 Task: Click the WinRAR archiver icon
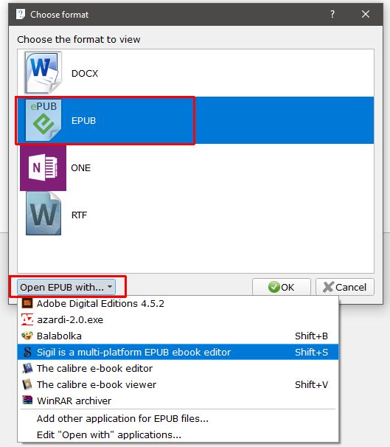pyautogui.click(x=27, y=401)
